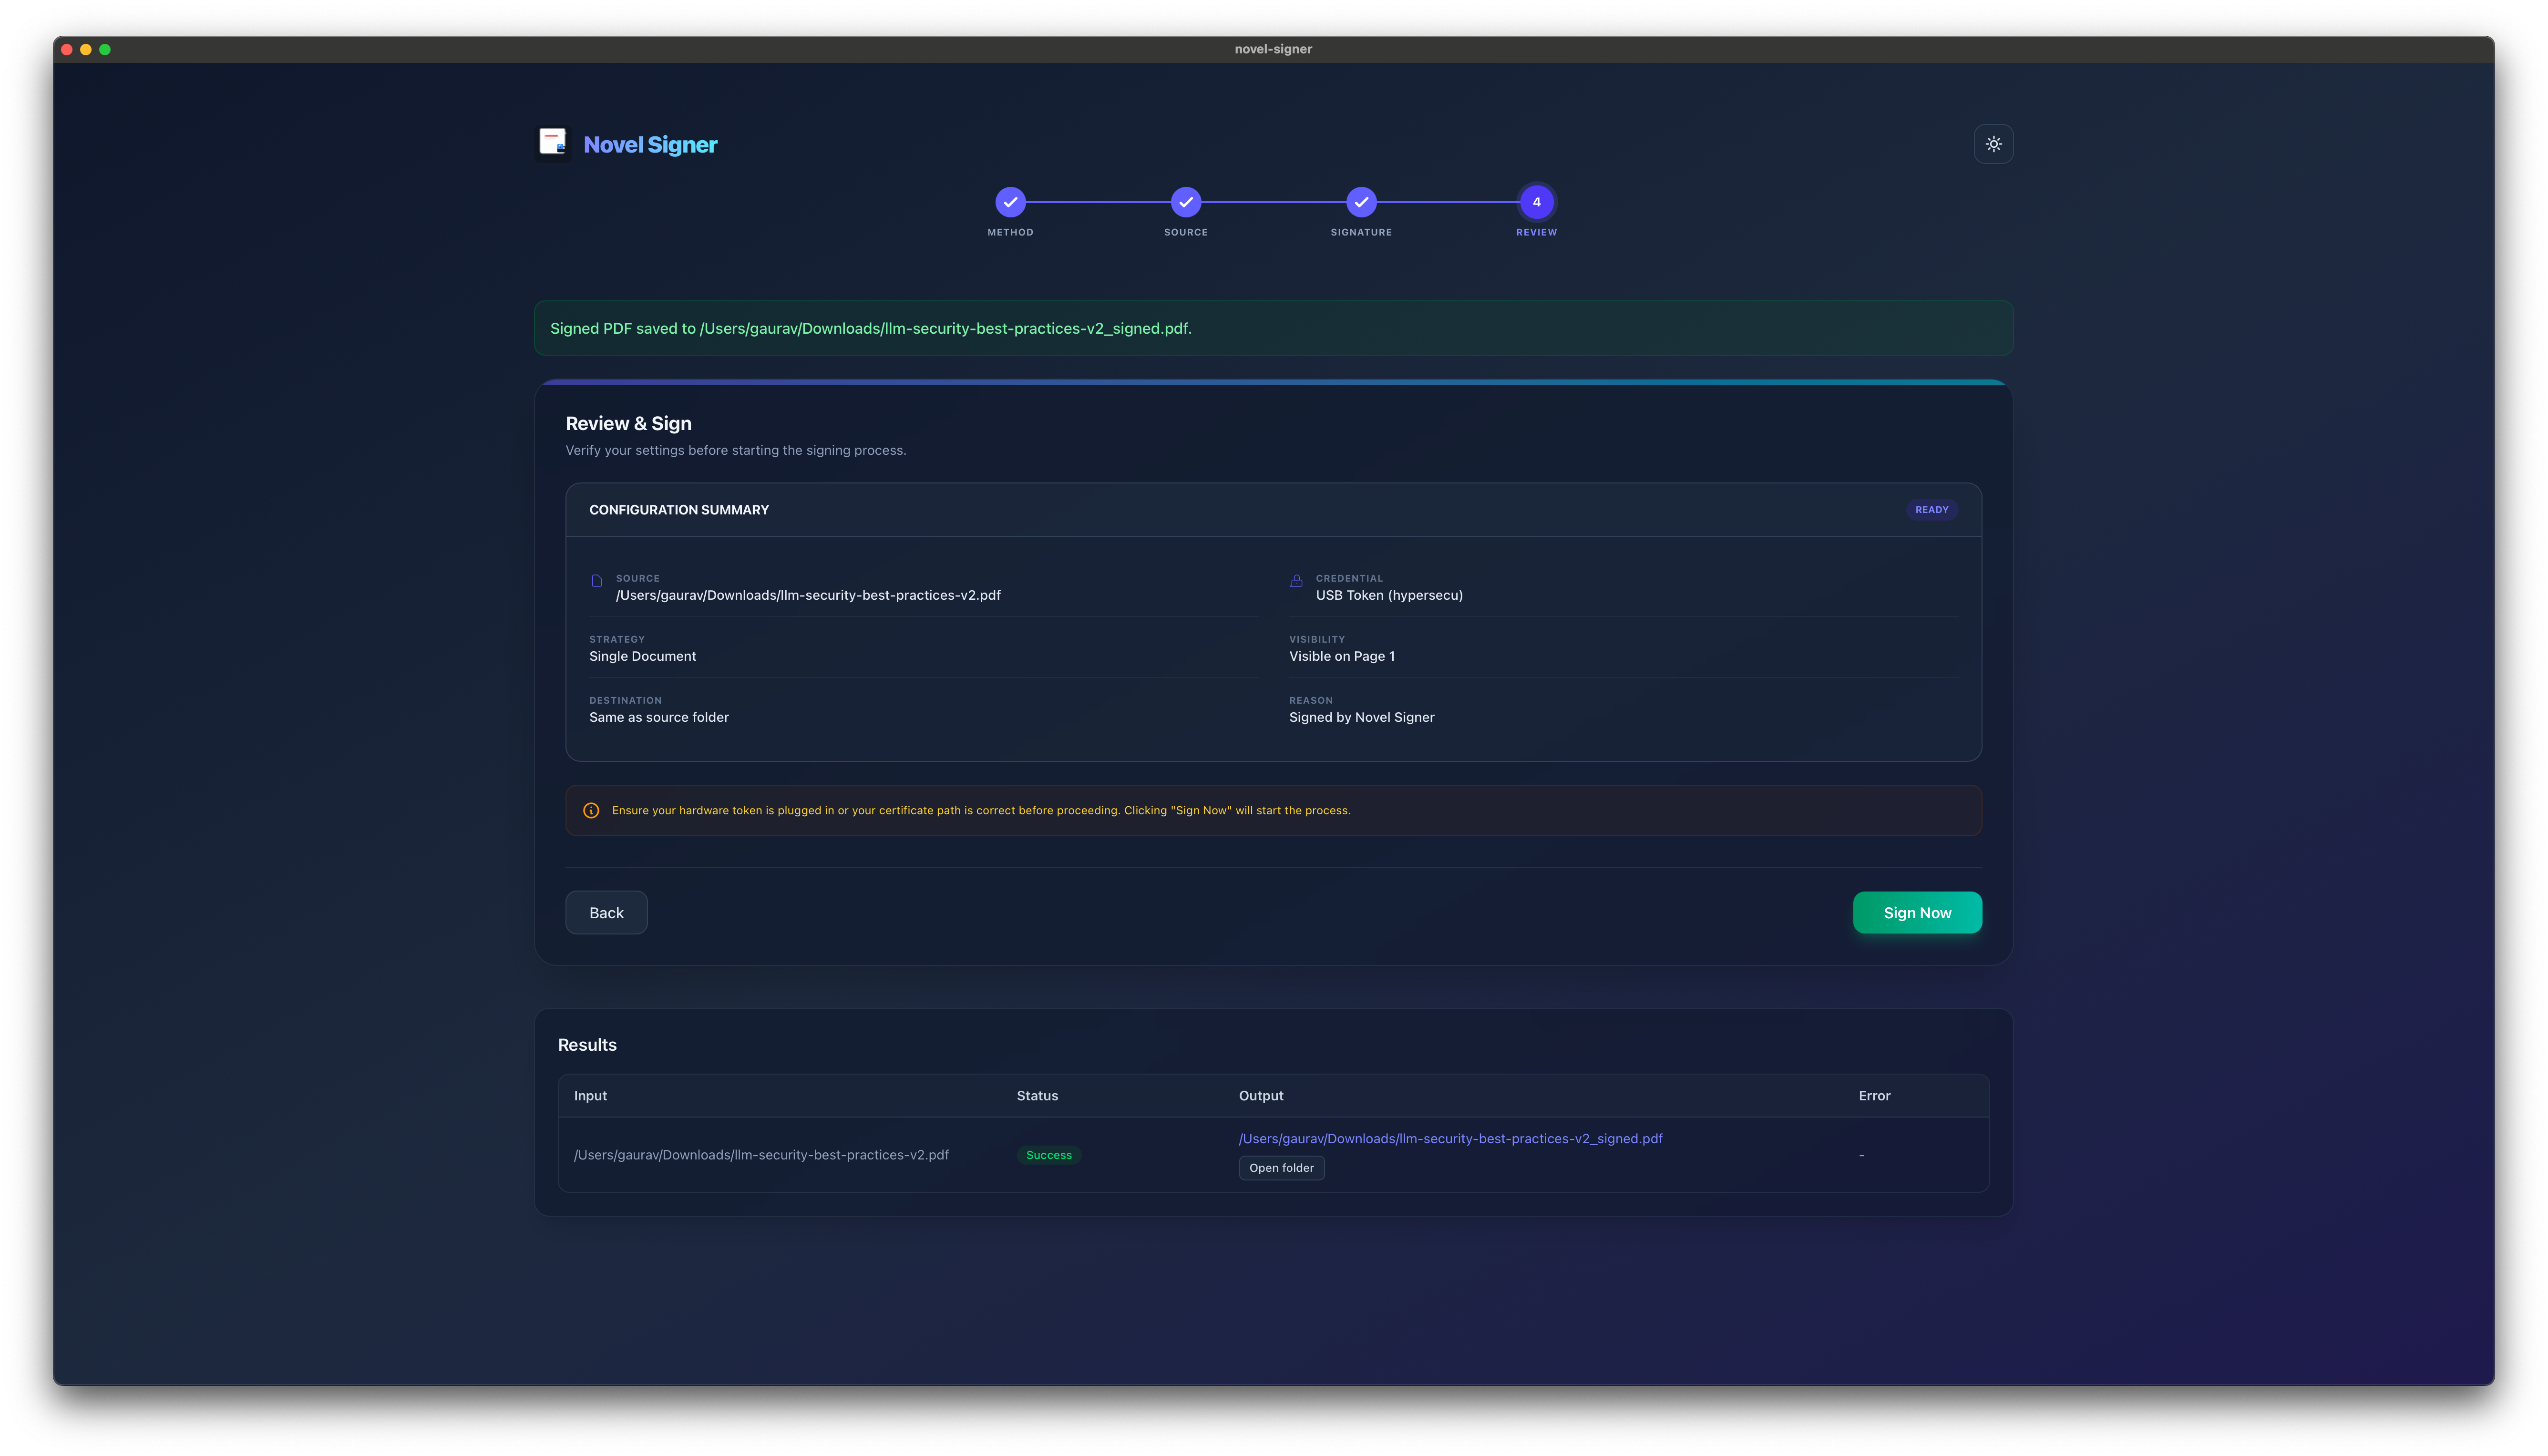Go to the Signature step checkmark

[x=1361, y=202]
